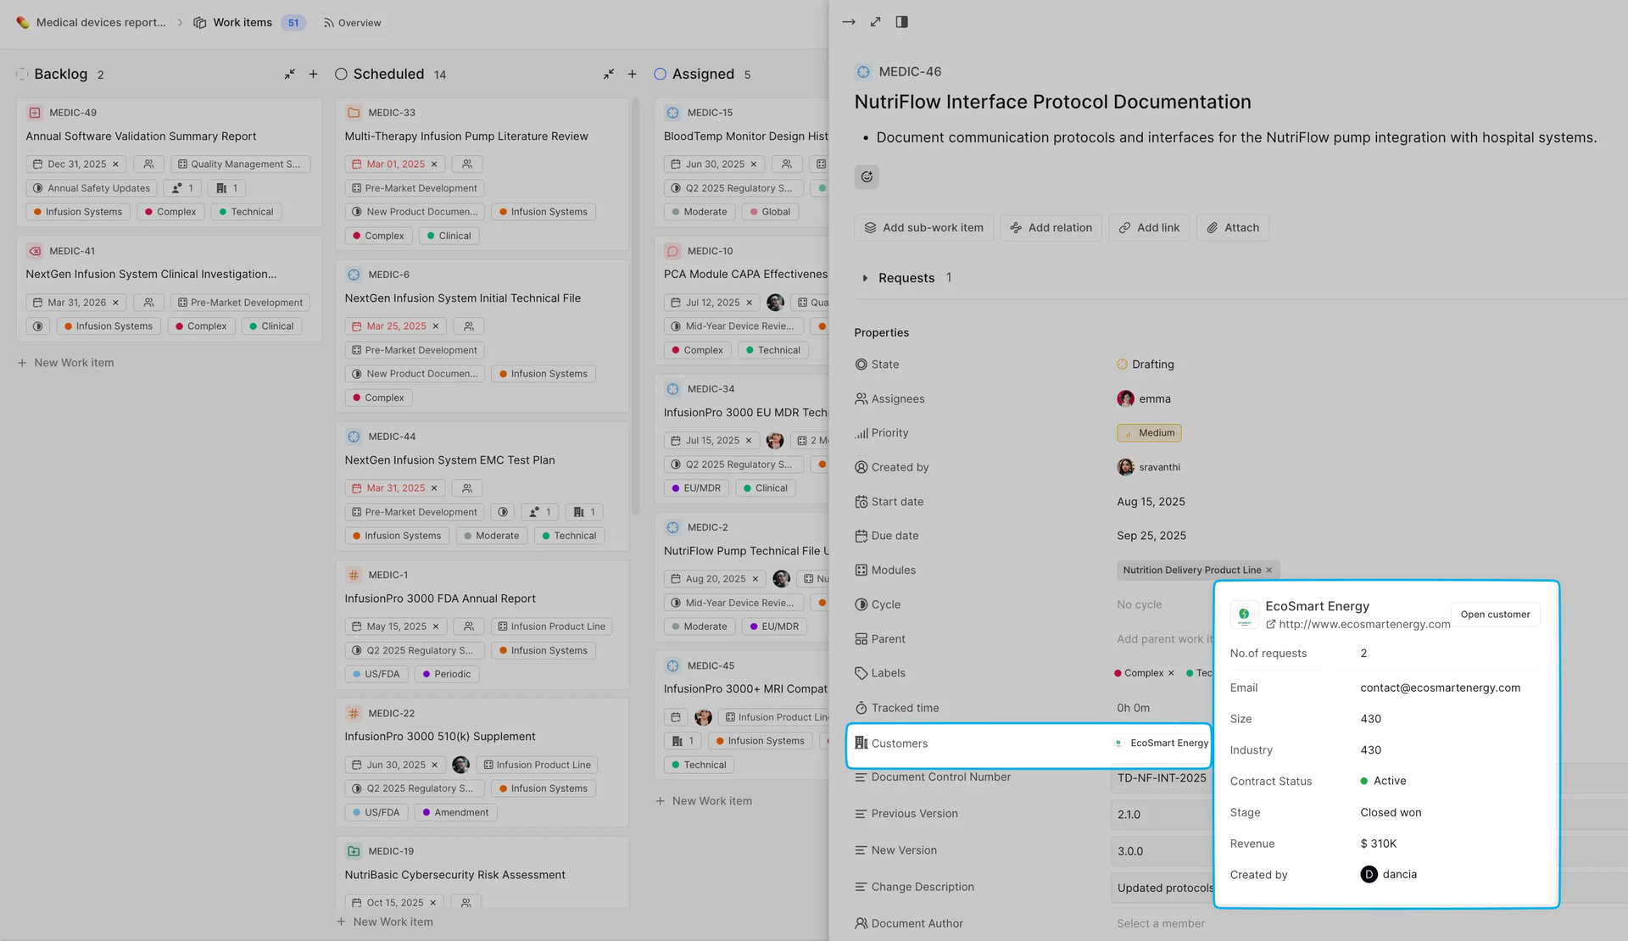
Task: Open the Priority dropdown showing Medium
Action: click(1149, 433)
